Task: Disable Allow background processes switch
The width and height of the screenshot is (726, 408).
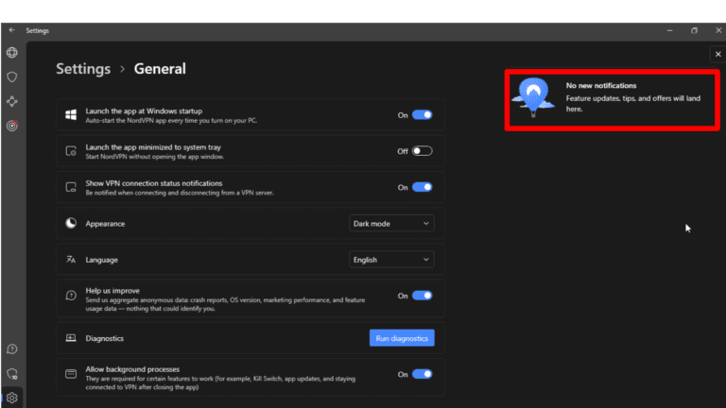Action: click(422, 374)
